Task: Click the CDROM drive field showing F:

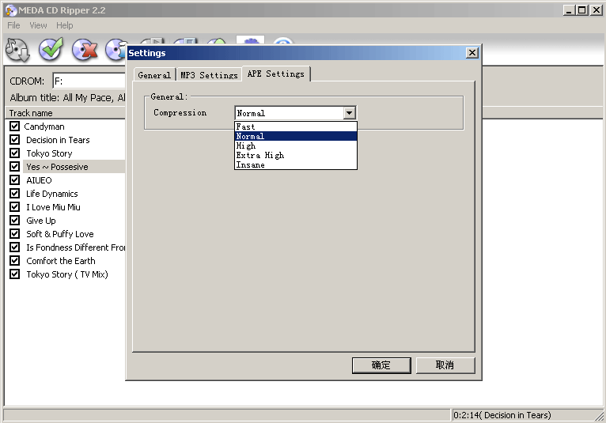Action: click(x=89, y=81)
